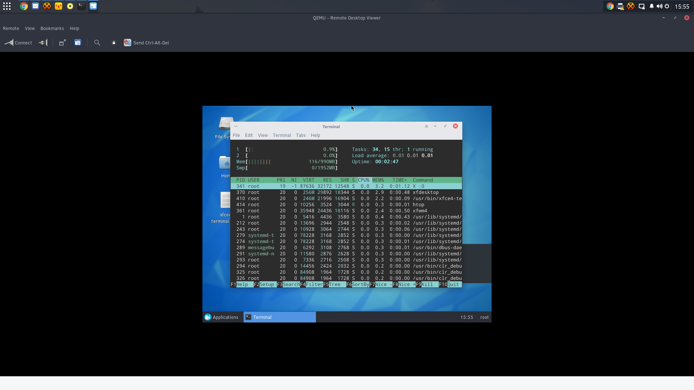
Task: Click the Mem usage meter bar
Action: pyautogui.click(x=287, y=162)
